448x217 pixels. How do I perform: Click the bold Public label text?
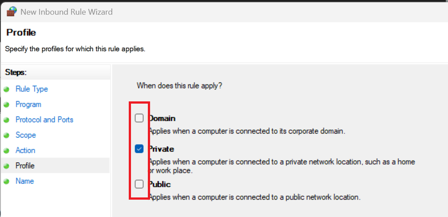pyautogui.click(x=160, y=184)
